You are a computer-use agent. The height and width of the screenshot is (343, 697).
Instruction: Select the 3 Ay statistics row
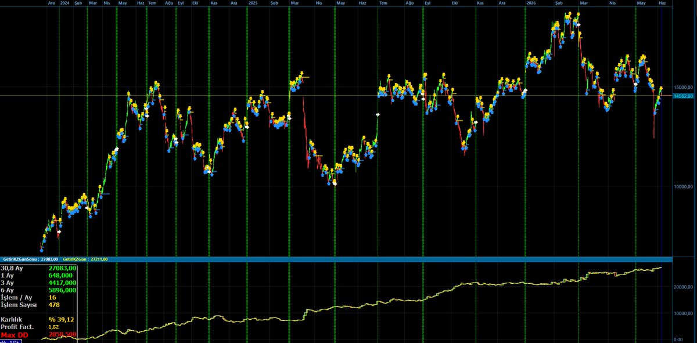click(x=38, y=283)
